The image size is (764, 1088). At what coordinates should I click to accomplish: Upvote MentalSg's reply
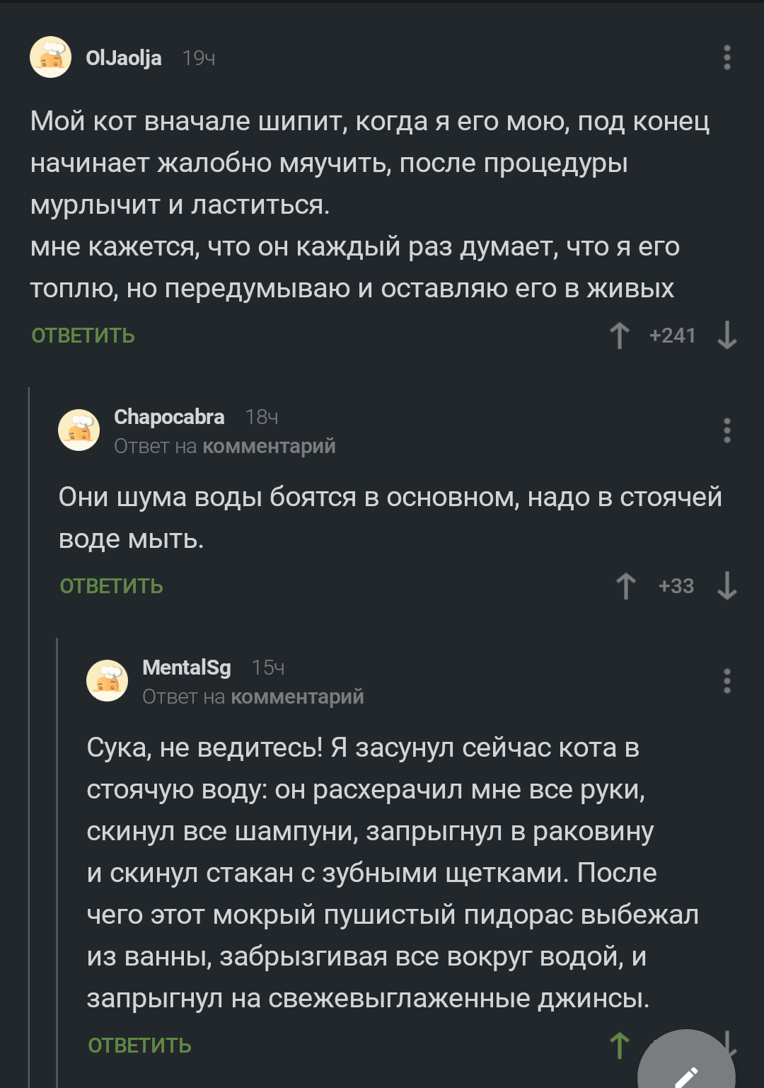pos(620,1046)
